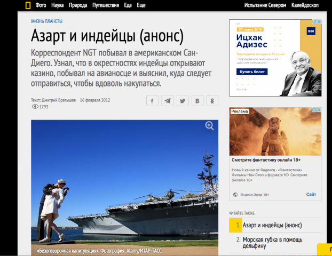Open ad info icon on Adizes banner

click(x=314, y=21)
